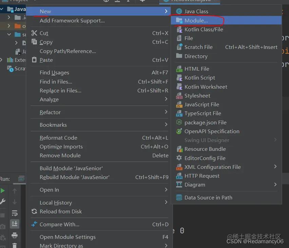Click the HTML File icon
Viewport: 289px width, 248px height.
(179, 69)
